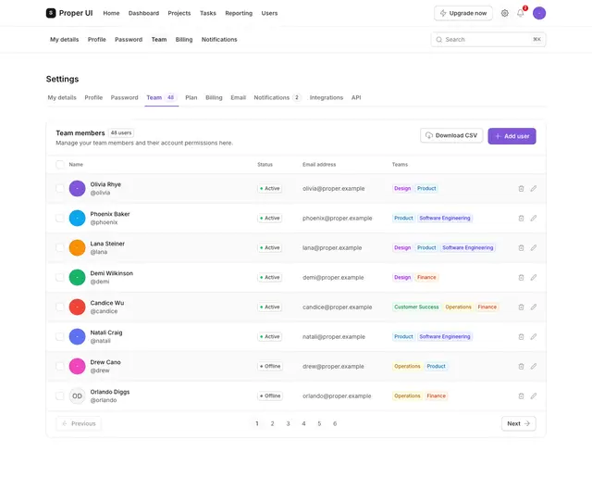Click Drew Cano's Offline status badge

point(270,366)
